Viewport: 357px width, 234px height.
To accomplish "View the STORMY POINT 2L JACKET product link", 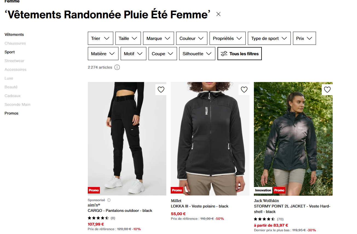I will click(x=292, y=209).
